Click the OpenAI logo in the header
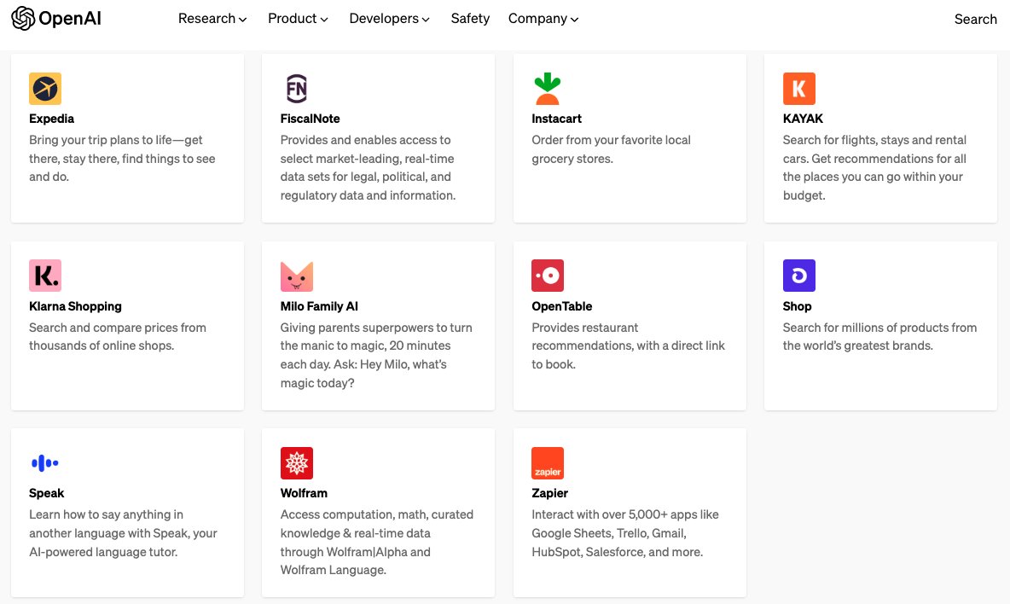Screen dimensions: 1010x604 coord(56,19)
